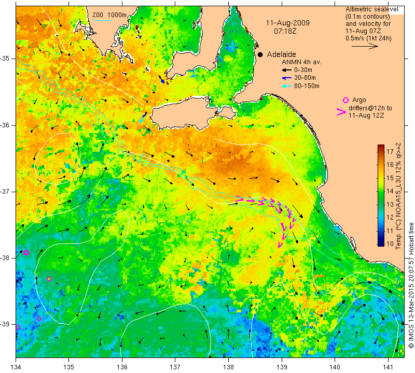Click the '0-30m' depth label
415x373 pixels.
[x=303, y=70]
